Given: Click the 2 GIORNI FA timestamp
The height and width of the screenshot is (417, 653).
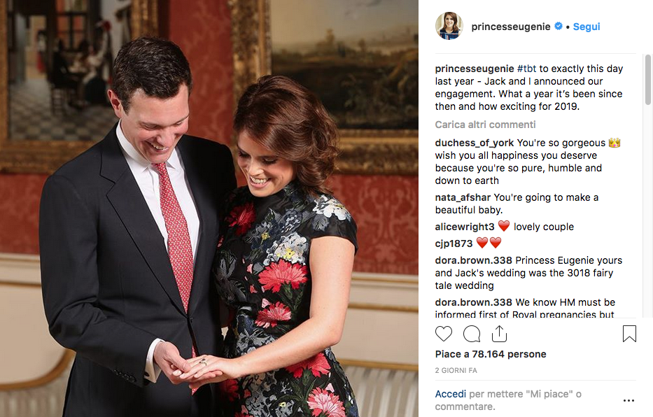Looking at the screenshot, I should (x=456, y=370).
